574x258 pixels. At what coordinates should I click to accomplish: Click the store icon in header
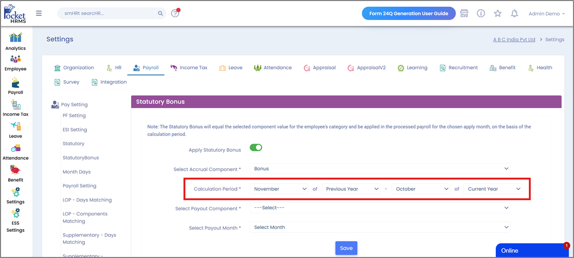tap(464, 14)
